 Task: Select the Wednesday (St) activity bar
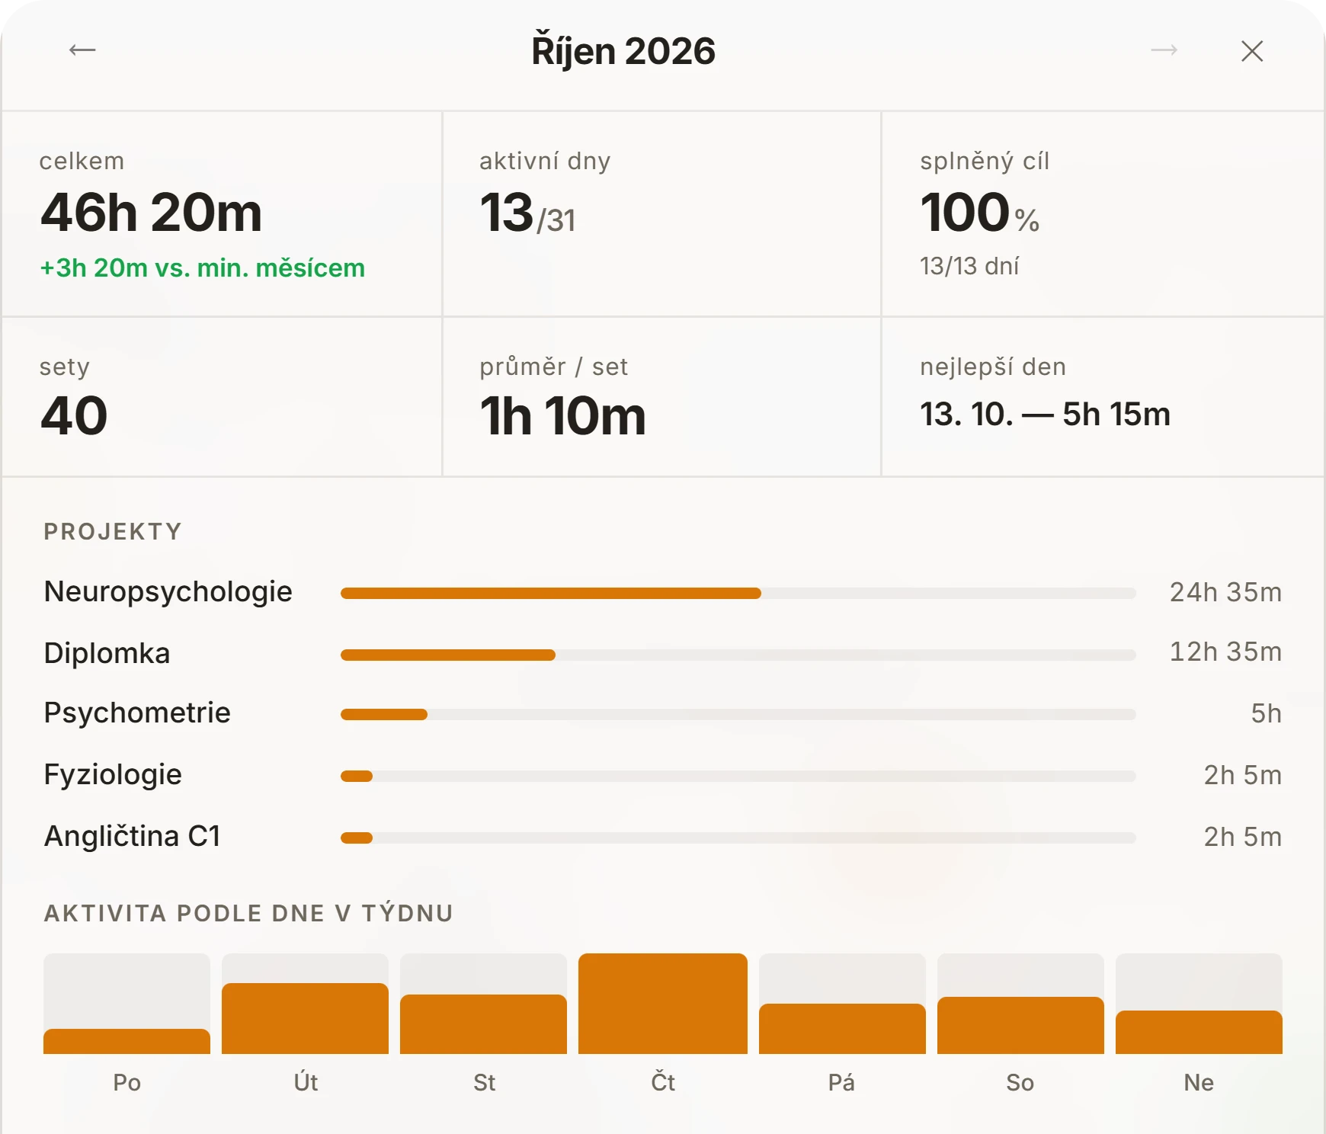point(483,1004)
